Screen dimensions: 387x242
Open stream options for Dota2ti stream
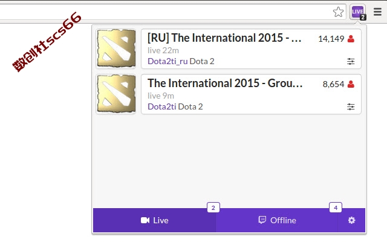point(351,106)
